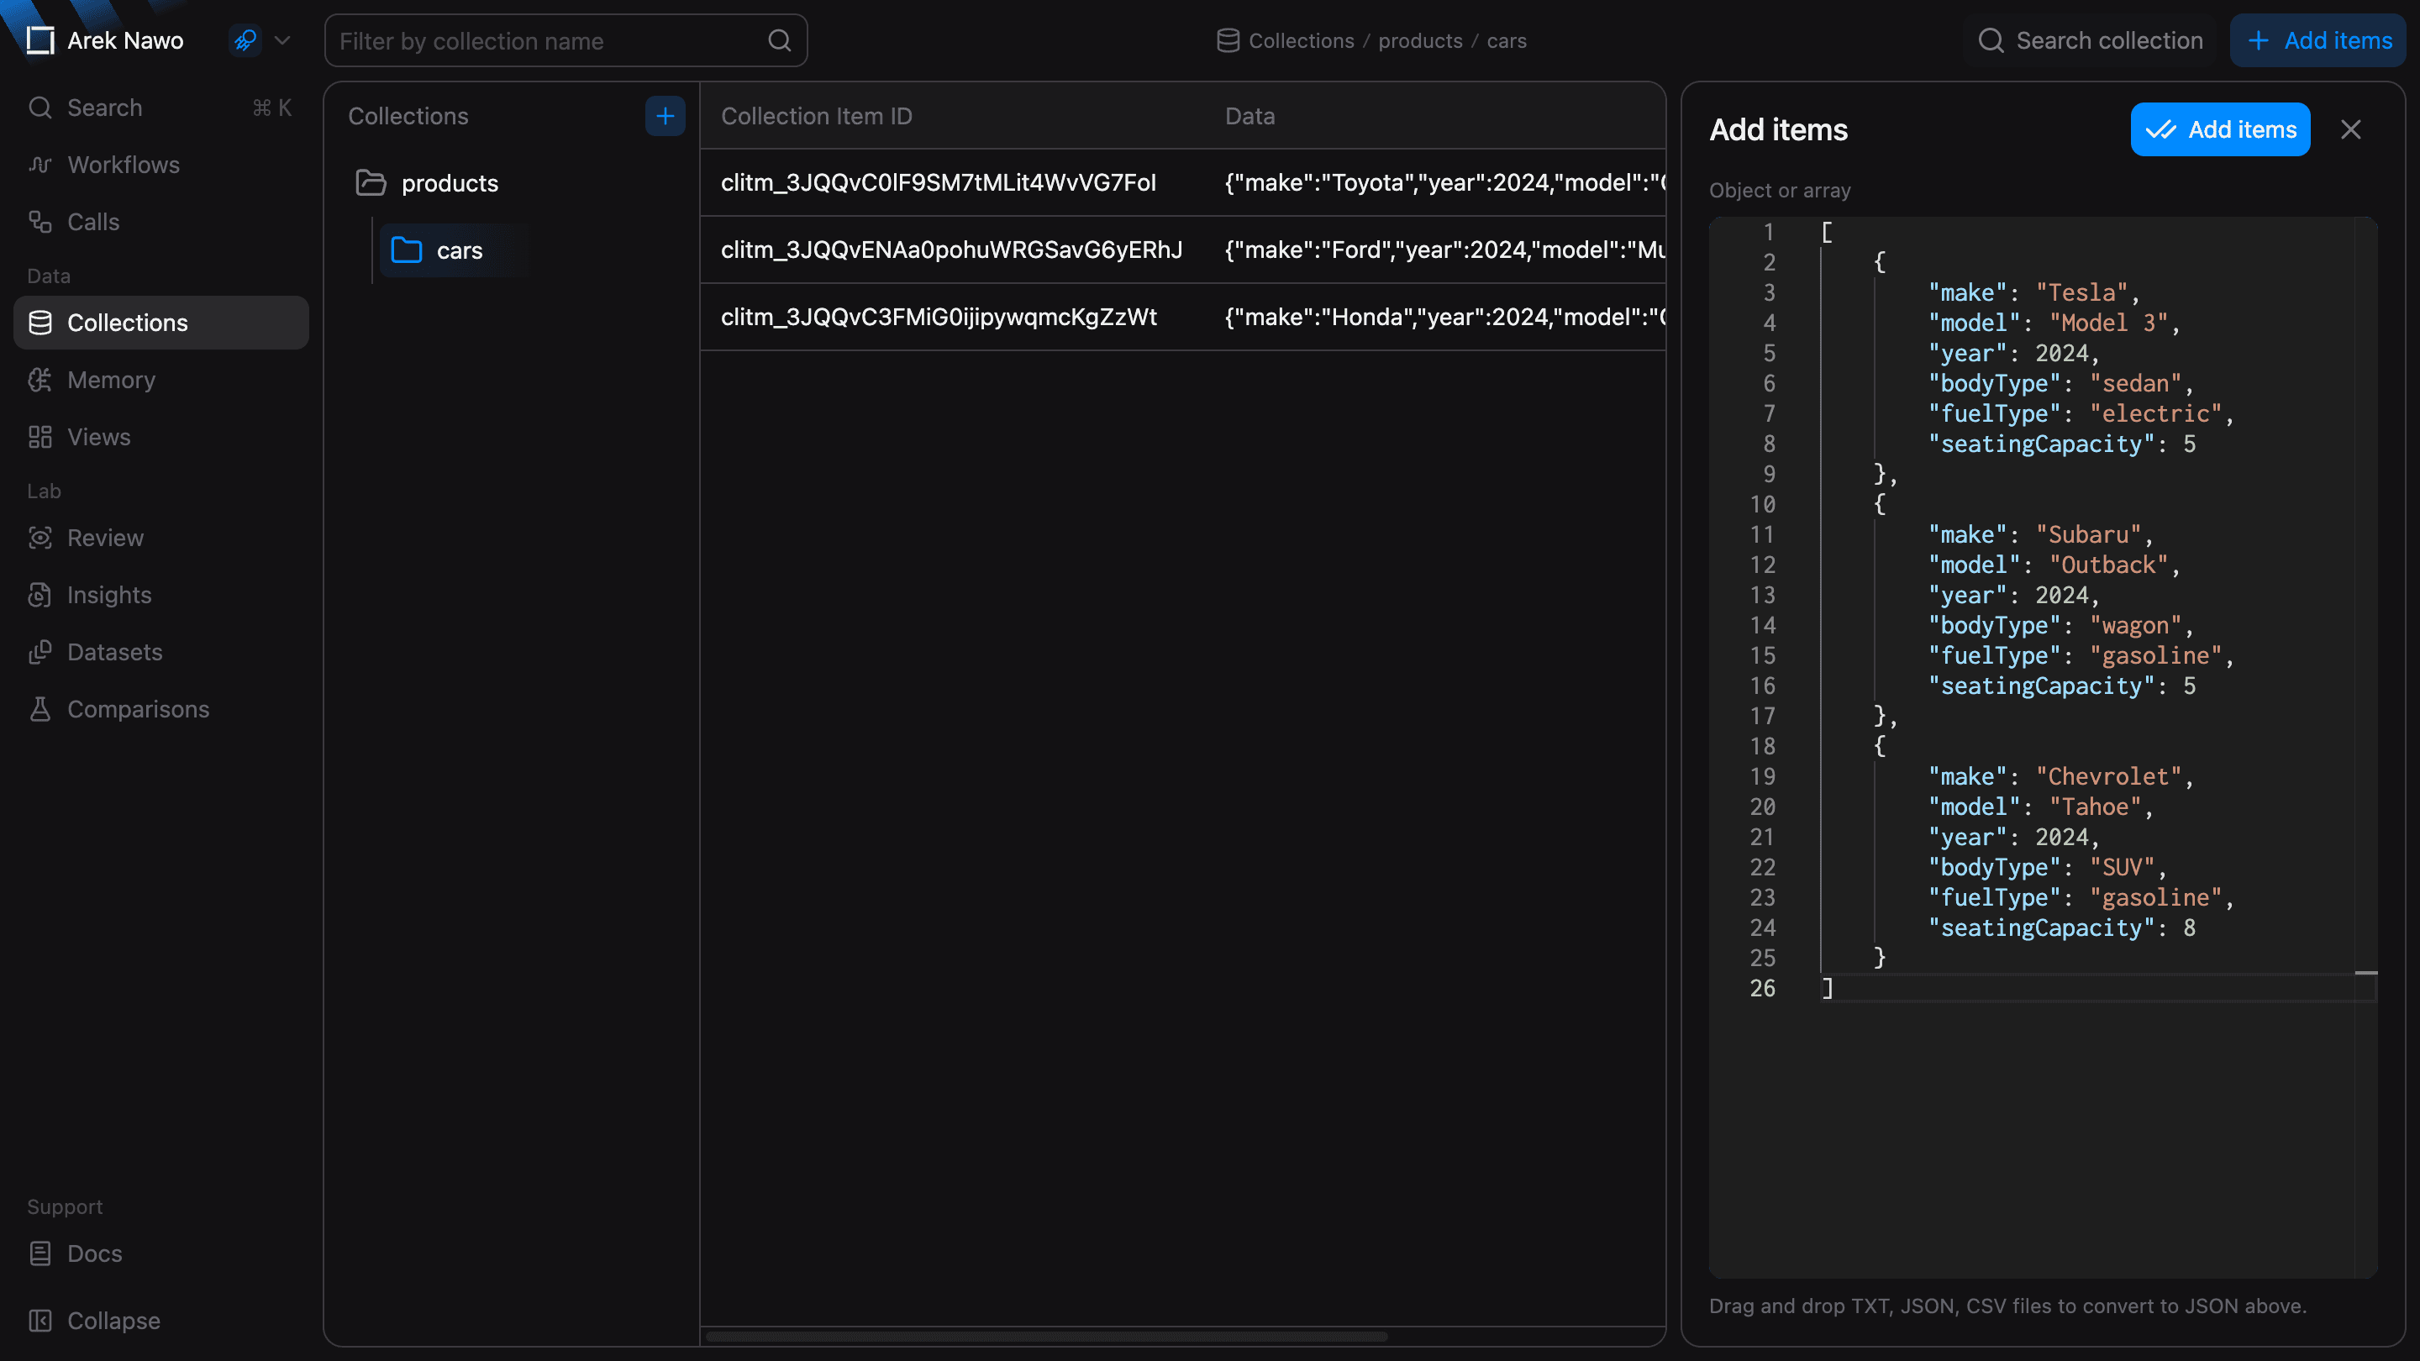Click the "Tesla" value in the JSON editor
This screenshot has height=1361, width=2420.
tap(2081, 293)
